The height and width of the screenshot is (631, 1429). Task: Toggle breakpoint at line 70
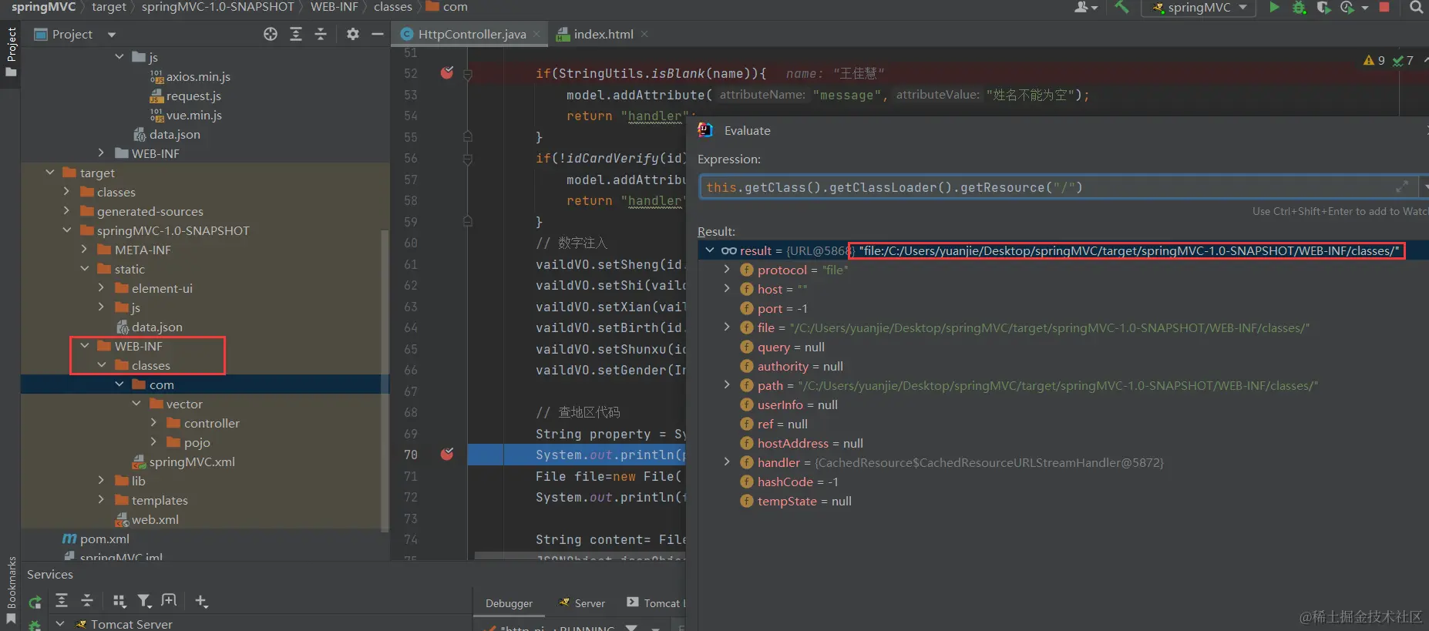click(447, 455)
